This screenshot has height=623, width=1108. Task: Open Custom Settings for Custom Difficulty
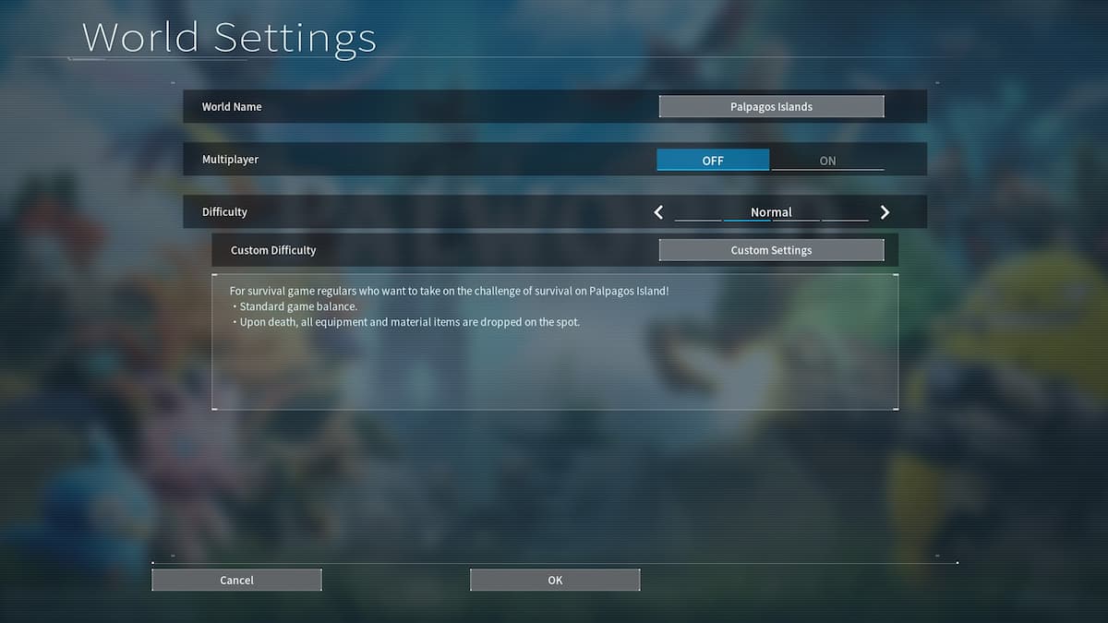point(771,249)
